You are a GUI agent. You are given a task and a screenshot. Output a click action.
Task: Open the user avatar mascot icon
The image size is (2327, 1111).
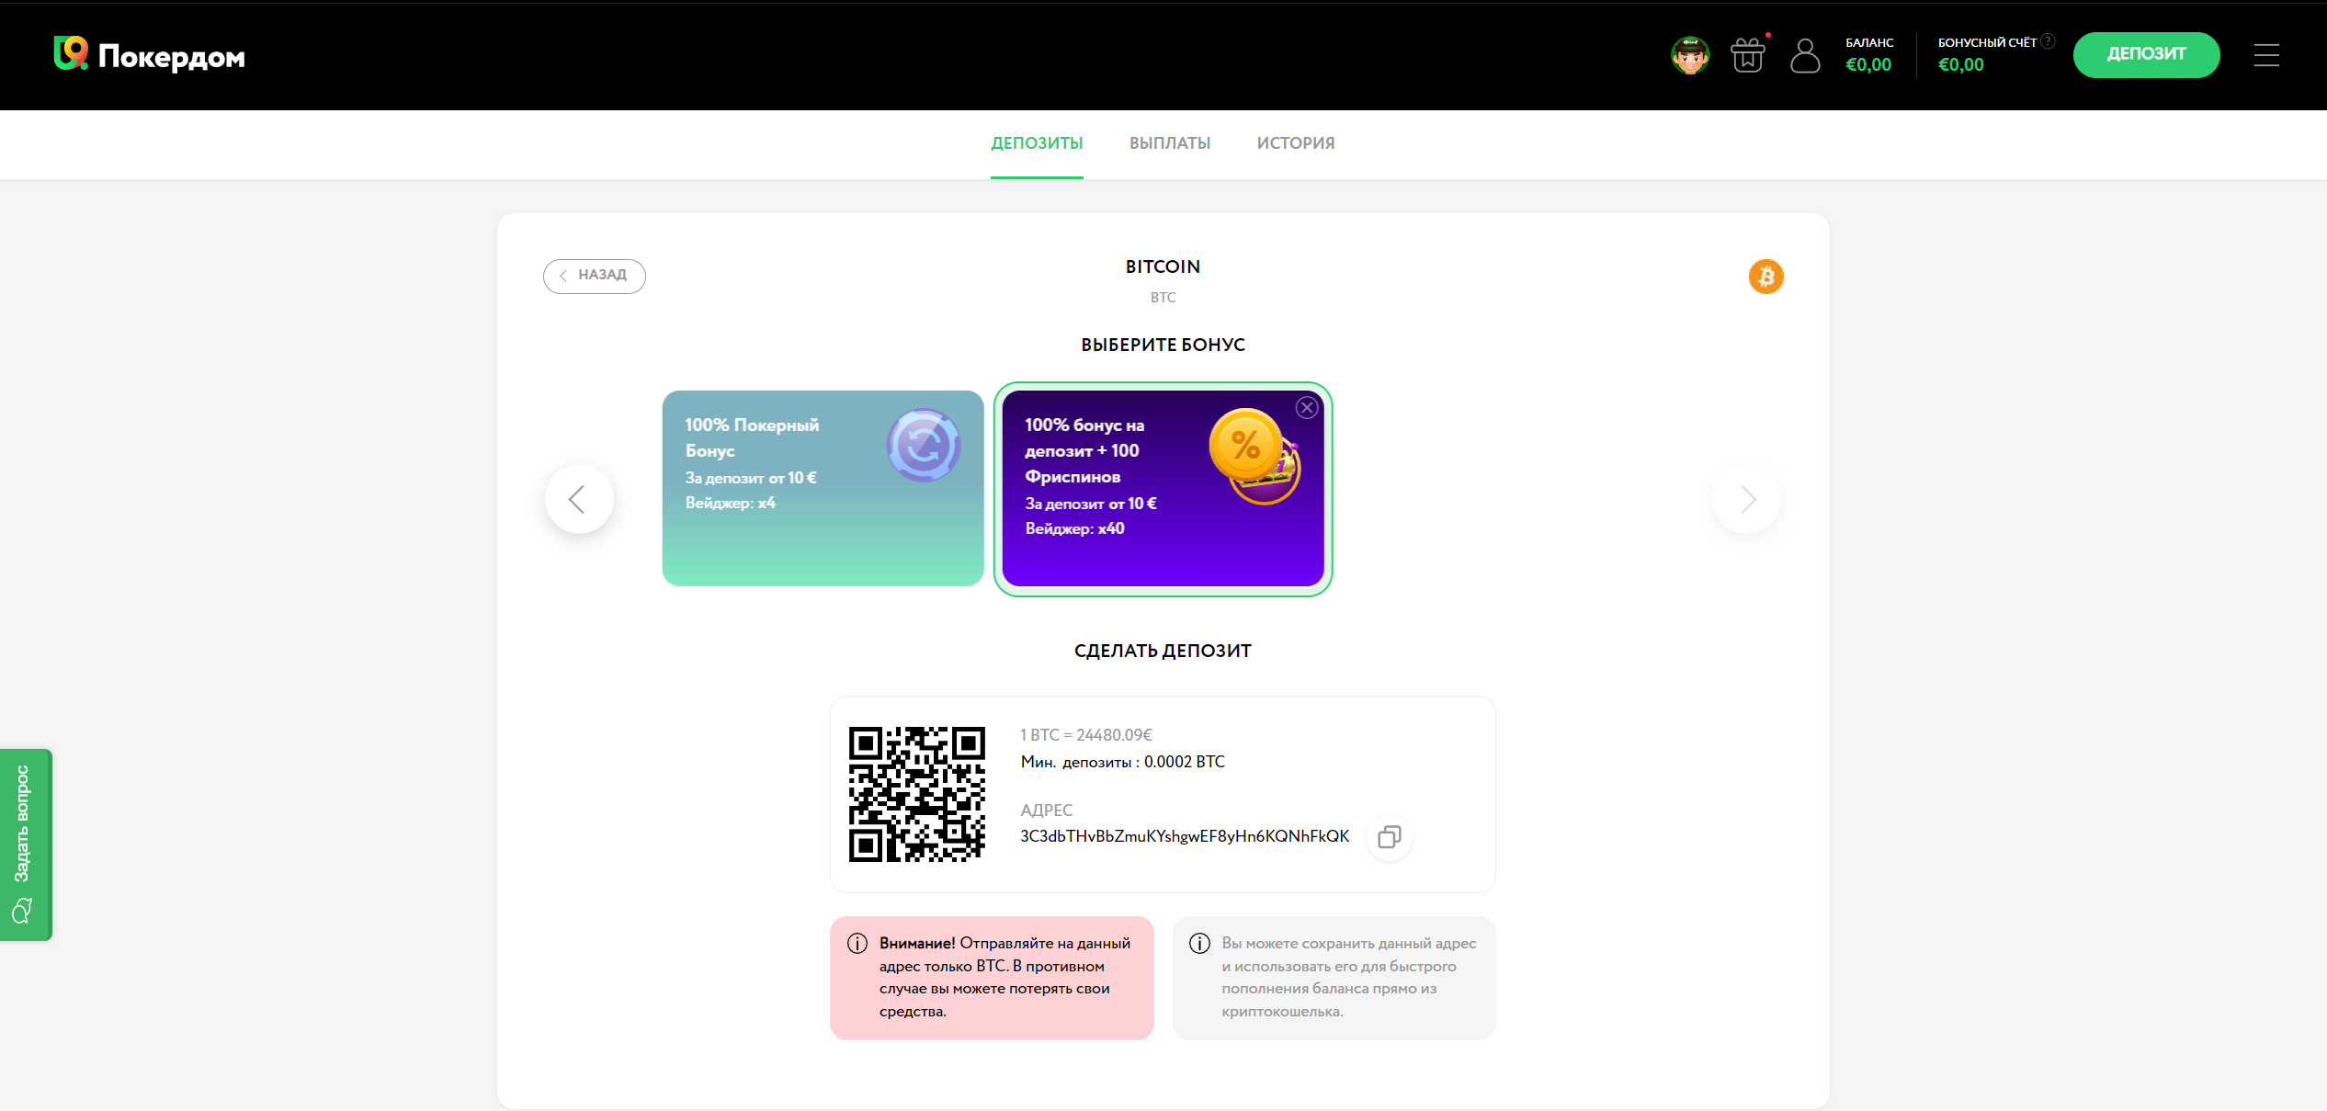(x=1690, y=56)
